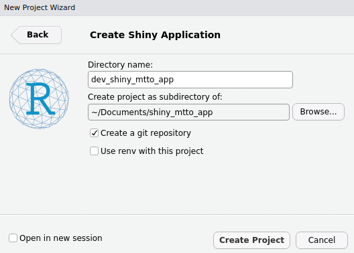Click the subdirectory path field showing ~/Documents/shiny_mtto_app
Screen dimensions: 354x253
(188, 112)
